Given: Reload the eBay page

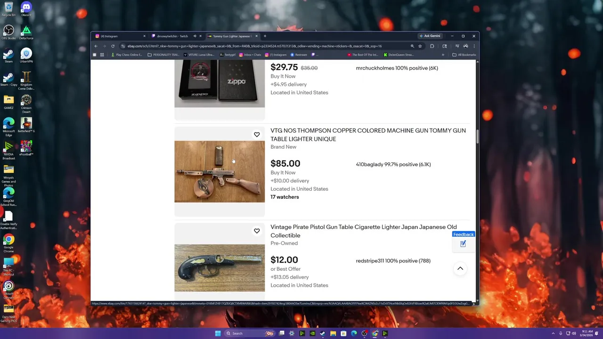Looking at the screenshot, I should (113, 46).
